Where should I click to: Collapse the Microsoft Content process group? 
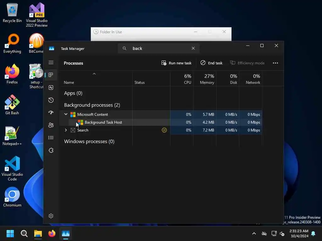[66, 114]
